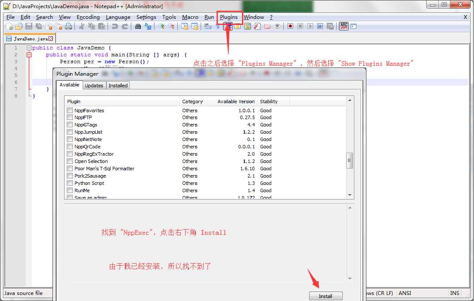
Task: Open the Document Map toolbar icon
Action: [x=247, y=27]
